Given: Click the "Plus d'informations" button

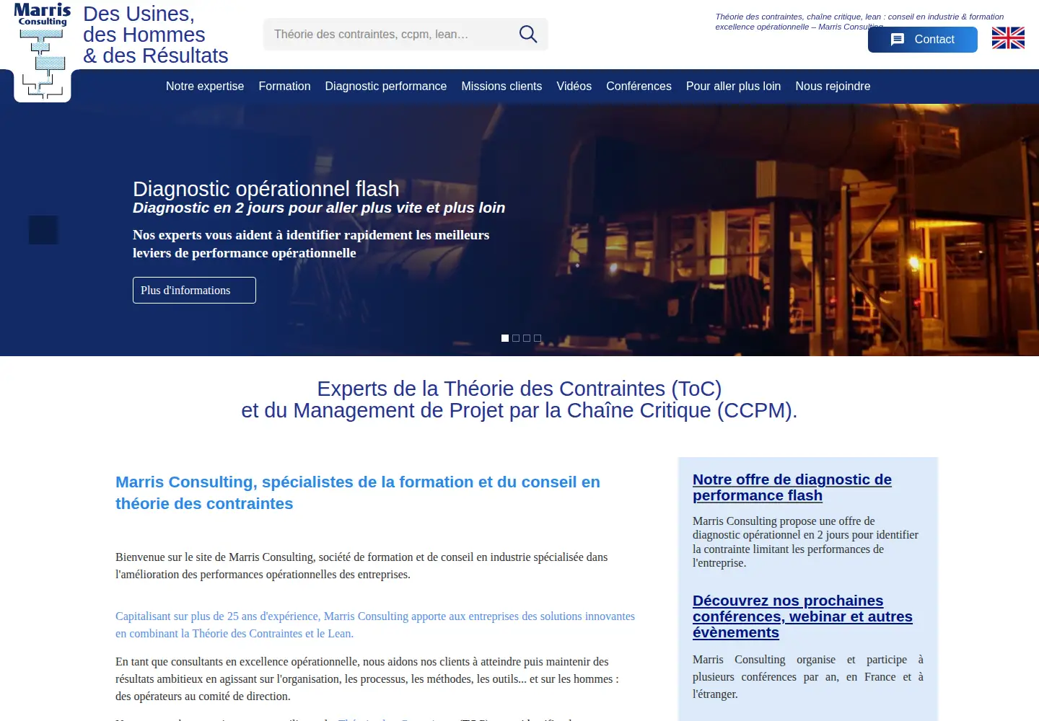Looking at the screenshot, I should [x=194, y=290].
